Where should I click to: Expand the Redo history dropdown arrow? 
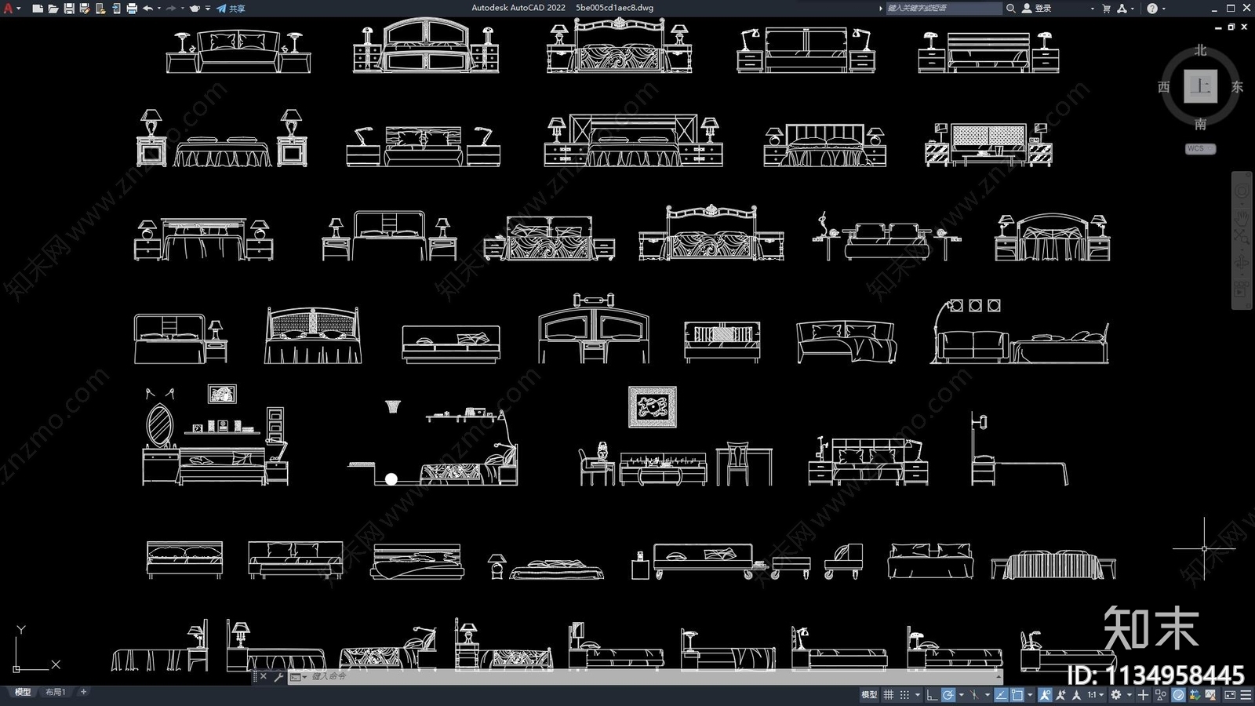click(183, 8)
